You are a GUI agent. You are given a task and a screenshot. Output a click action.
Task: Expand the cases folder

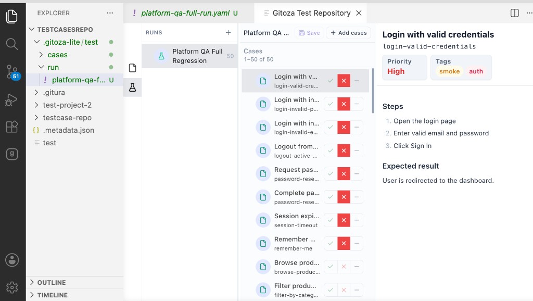(x=41, y=54)
